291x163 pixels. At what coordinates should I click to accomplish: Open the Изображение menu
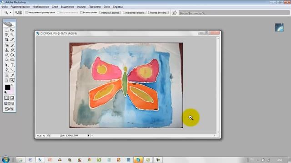click(x=40, y=7)
